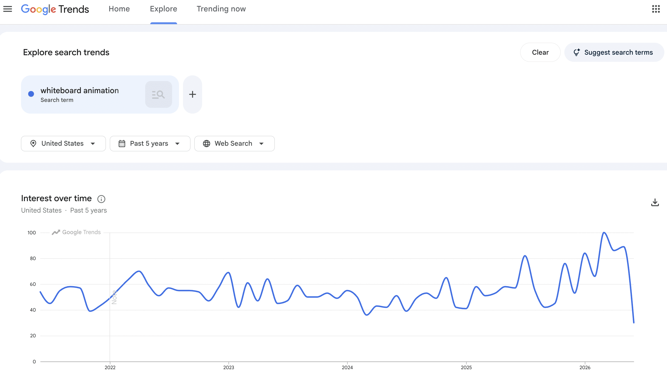Click the Note marker on the chart
The image size is (667, 379).
coord(114,297)
